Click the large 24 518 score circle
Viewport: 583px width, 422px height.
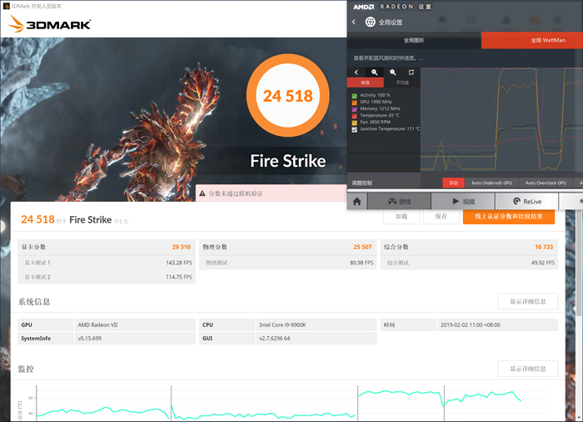[288, 96]
